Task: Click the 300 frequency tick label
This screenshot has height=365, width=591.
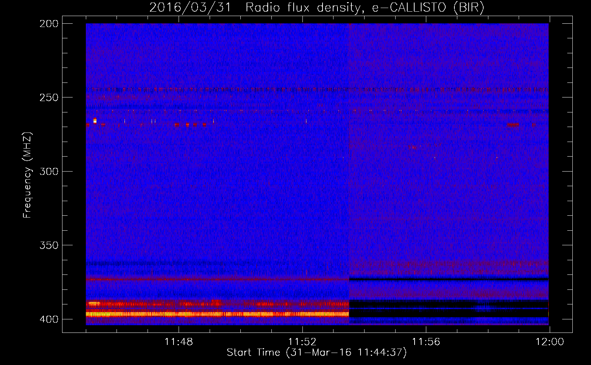Action: (49, 172)
